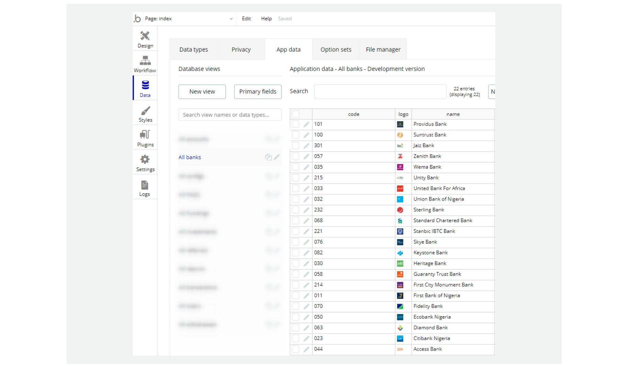This screenshot has height=366, width=629.
Task: Focus the Search entries input field
Action: pos(380,92)
